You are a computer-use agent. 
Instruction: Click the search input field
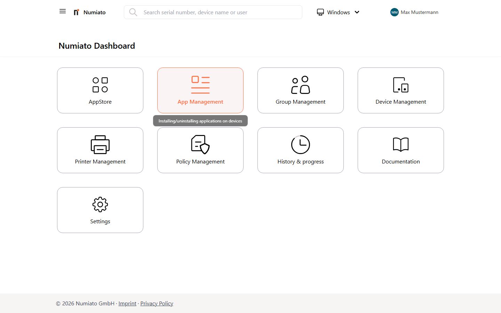(213, 12)
